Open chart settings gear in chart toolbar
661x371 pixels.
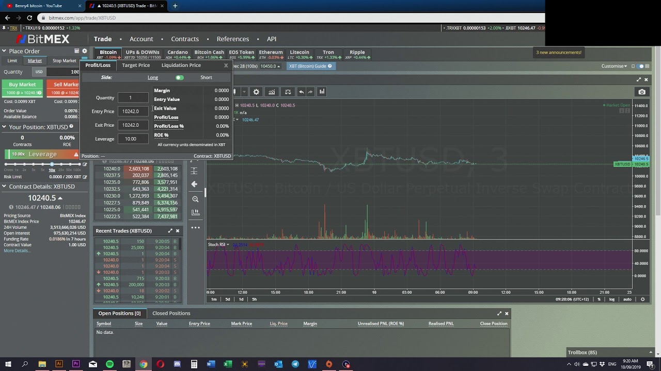(256, 92)
